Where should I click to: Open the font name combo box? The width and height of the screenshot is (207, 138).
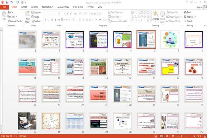point(51,14)
